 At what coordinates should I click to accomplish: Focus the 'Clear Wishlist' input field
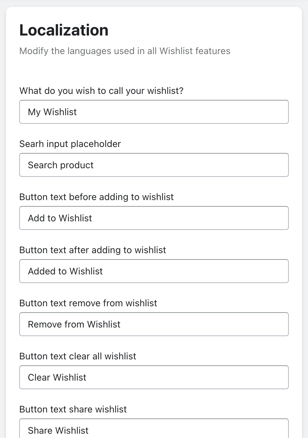coord(154,377)
